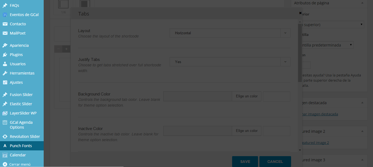Viewport: 373px width, 167px height.
Task: Open Herramientas menu item
Action: [x=22, y=73]
